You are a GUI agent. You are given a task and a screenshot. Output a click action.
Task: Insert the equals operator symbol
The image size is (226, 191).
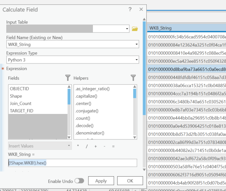pos(113,146)
